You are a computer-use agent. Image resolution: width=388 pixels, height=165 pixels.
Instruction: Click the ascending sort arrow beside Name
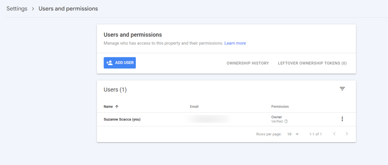(x=117, y=106)
